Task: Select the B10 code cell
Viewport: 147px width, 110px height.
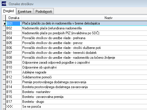Action: click(14, 67)
